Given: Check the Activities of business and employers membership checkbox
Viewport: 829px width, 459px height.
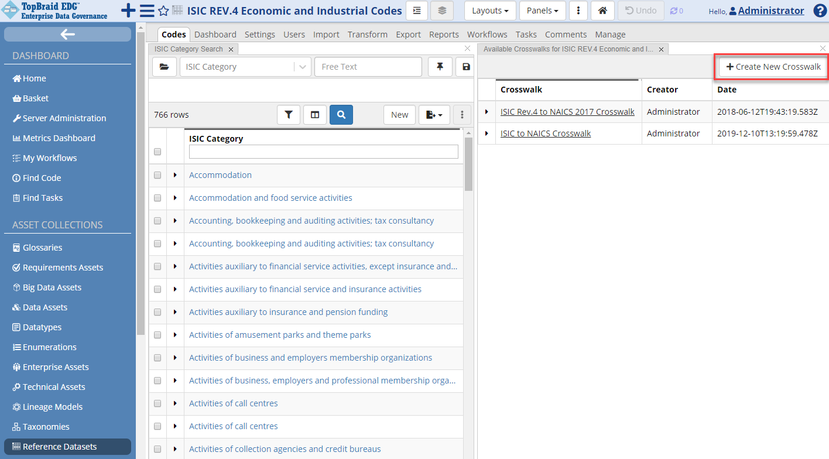Looking at the screenshot, I should coord(157,358).
